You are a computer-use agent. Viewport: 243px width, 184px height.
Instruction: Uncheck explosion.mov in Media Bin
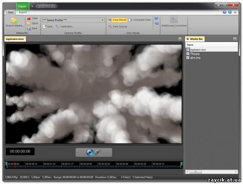point(188,50)
